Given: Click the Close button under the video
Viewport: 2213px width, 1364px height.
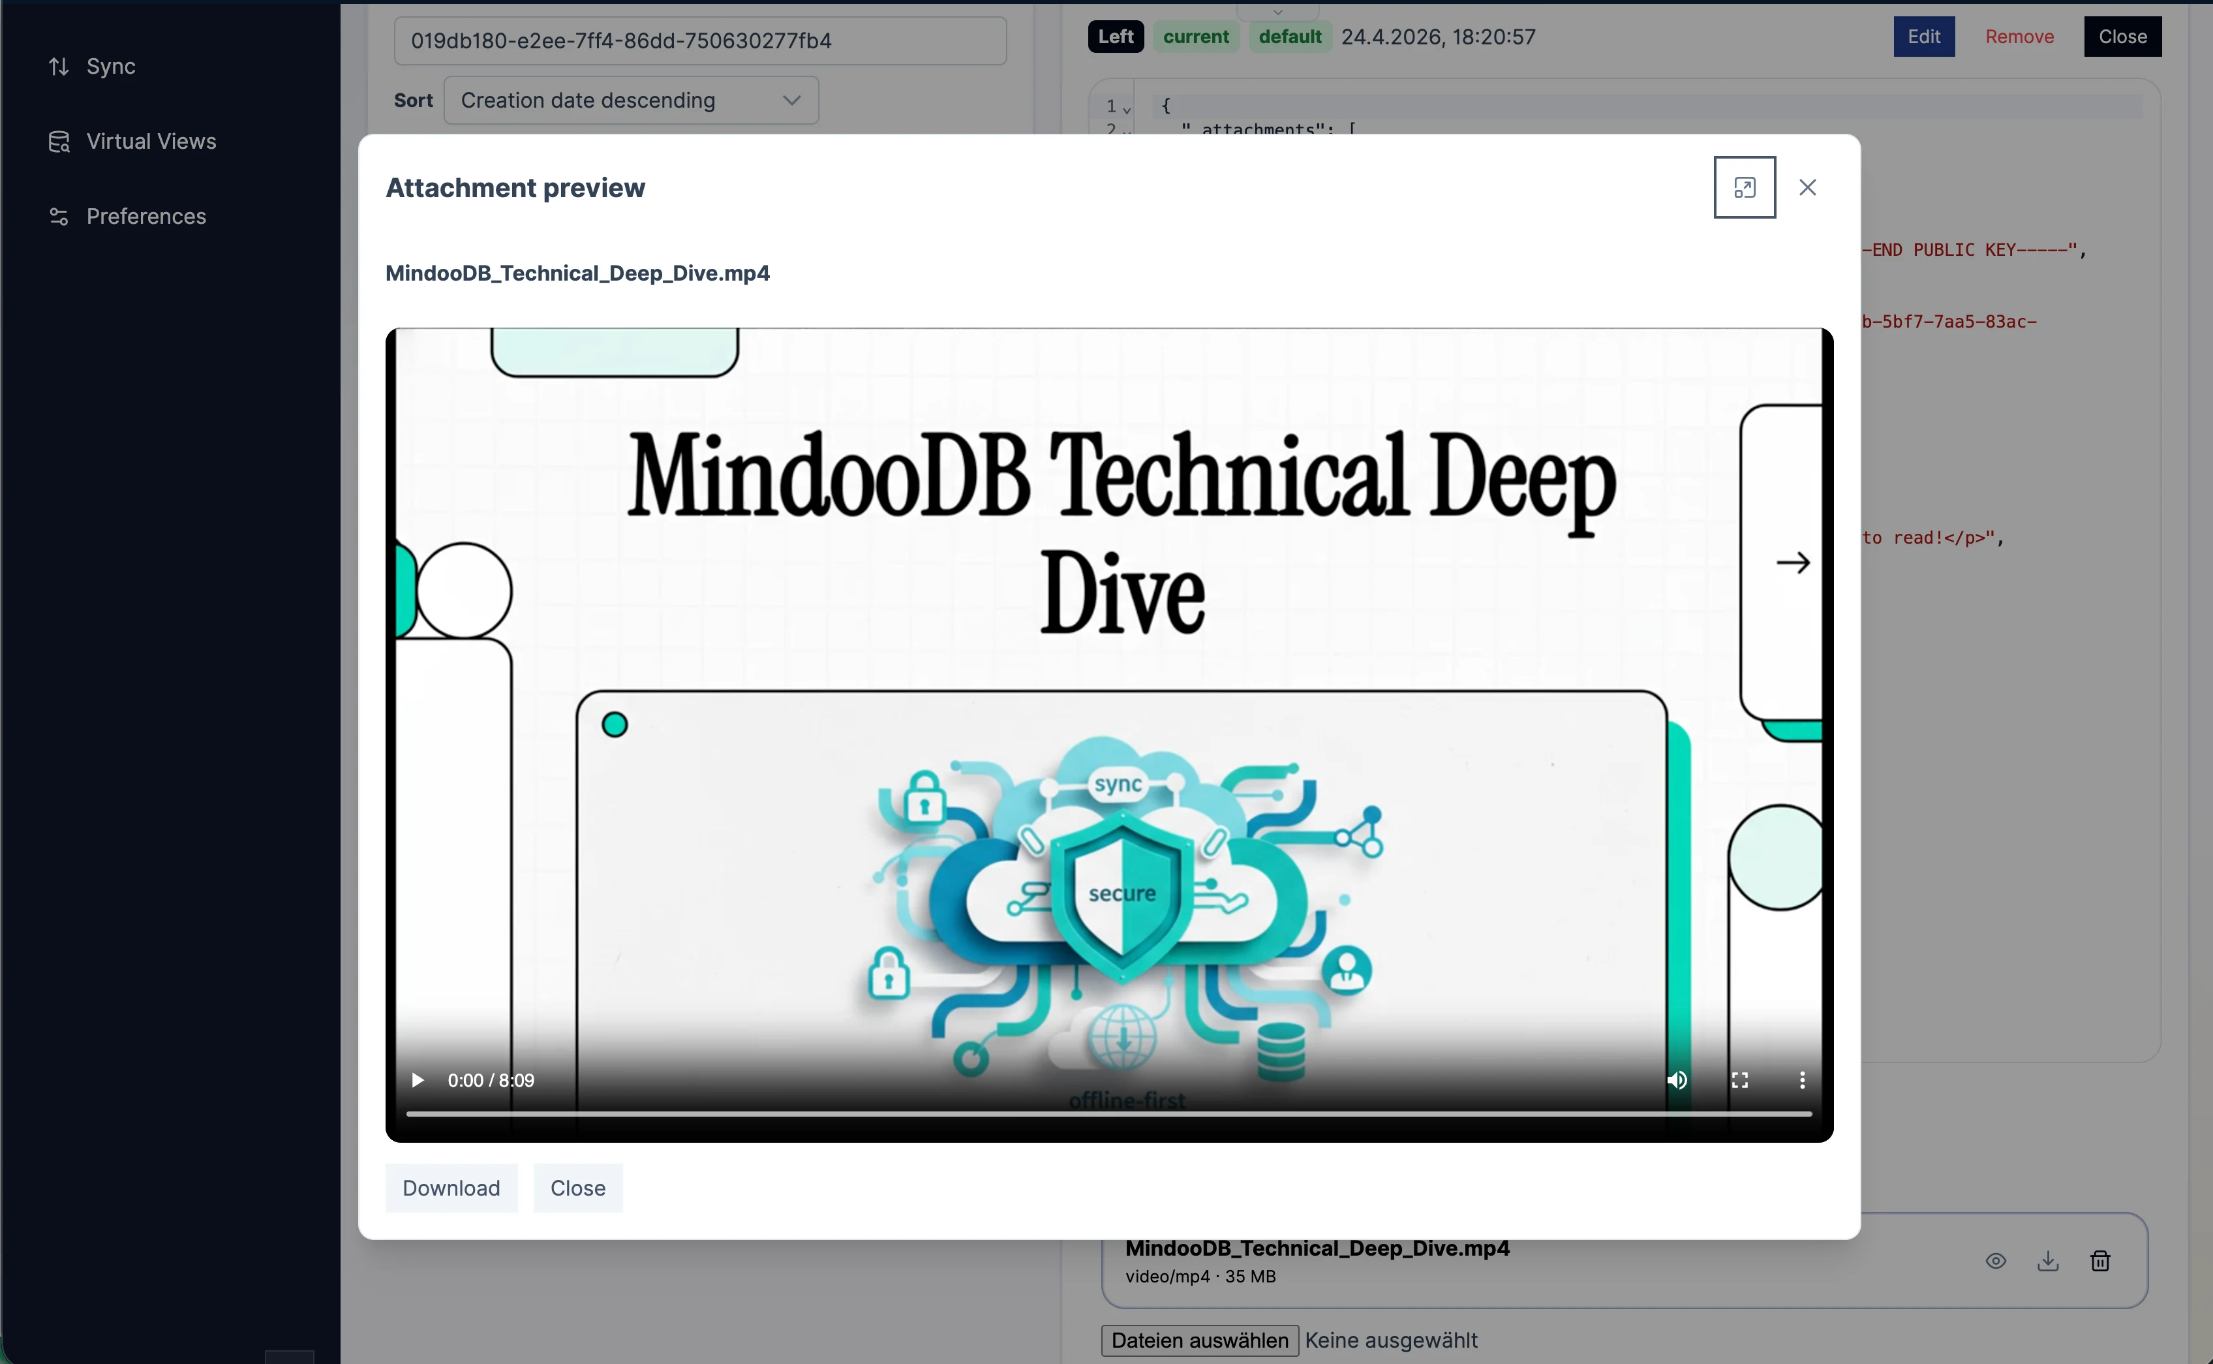Looking at the screenshot, I should 577,1188.
